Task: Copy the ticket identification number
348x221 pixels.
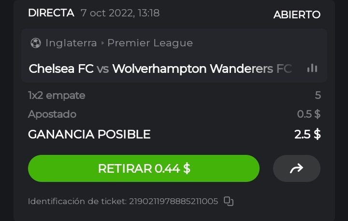Action: pyautogui.click(x=229, y=201)
